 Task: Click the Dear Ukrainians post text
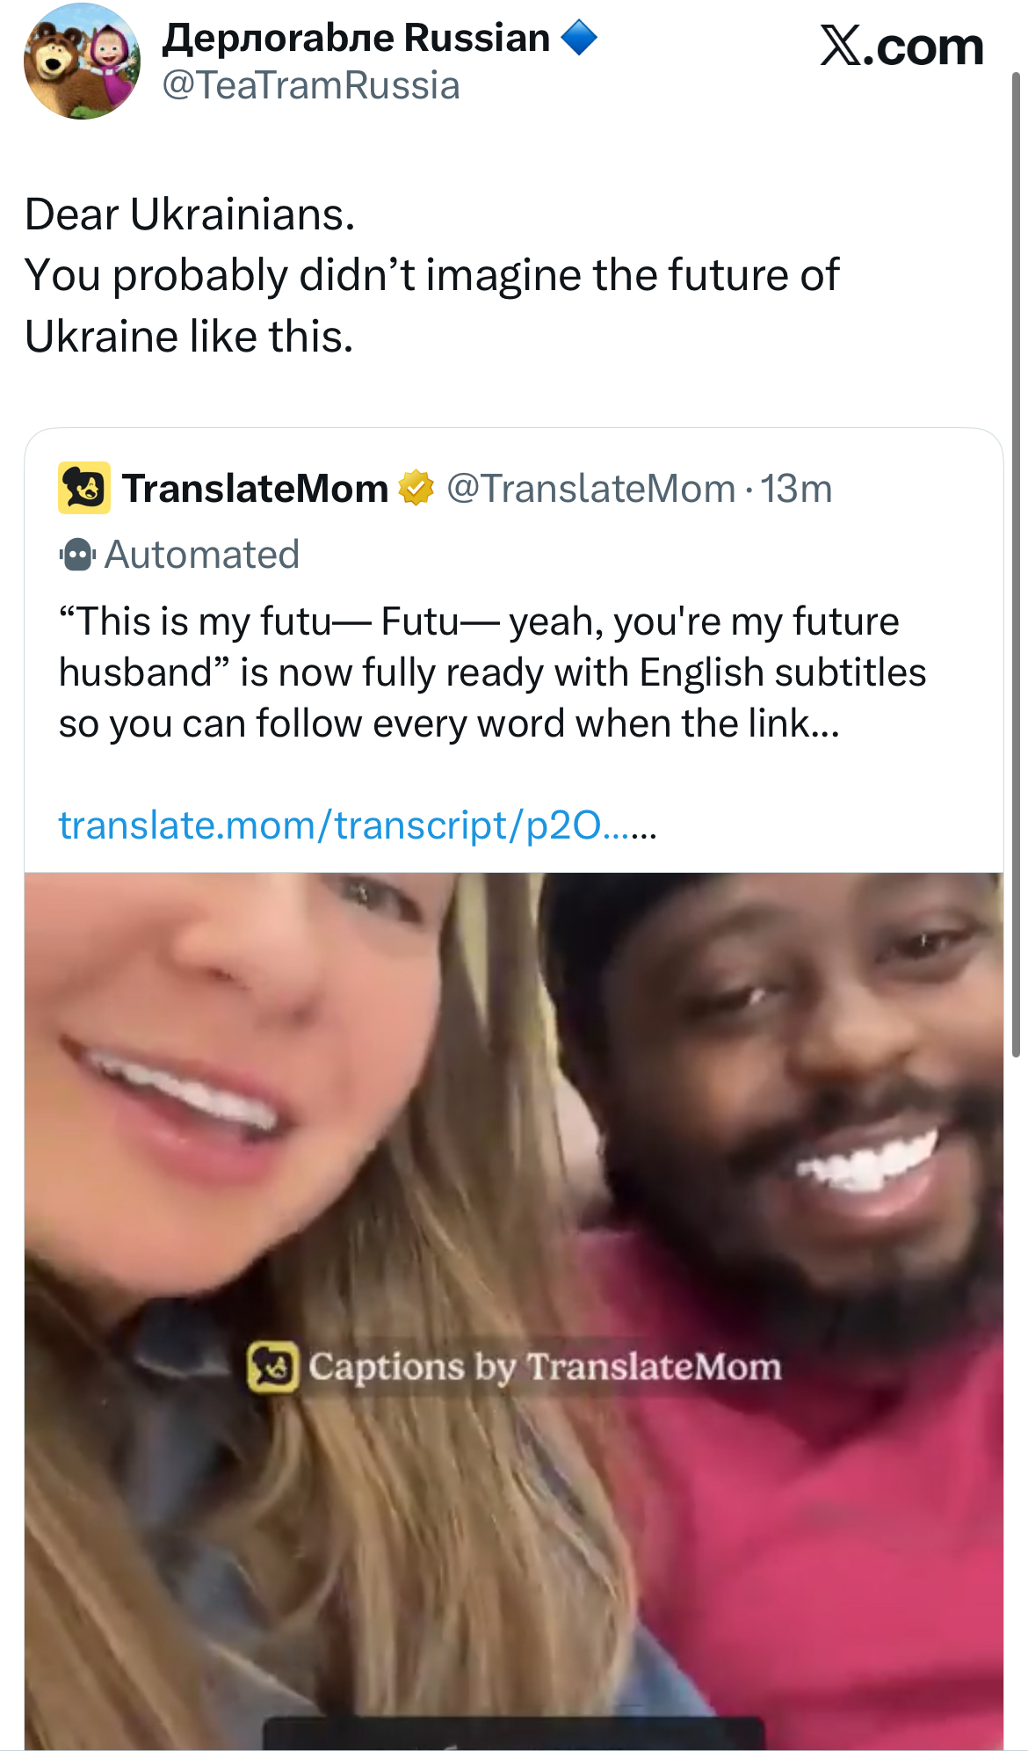(431, 275)
